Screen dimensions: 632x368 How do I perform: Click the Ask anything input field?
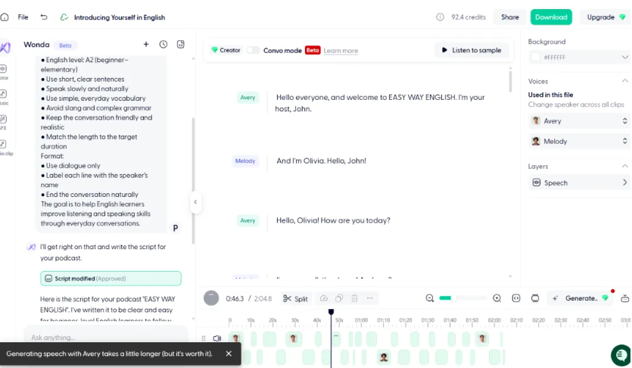click(98, 337)
